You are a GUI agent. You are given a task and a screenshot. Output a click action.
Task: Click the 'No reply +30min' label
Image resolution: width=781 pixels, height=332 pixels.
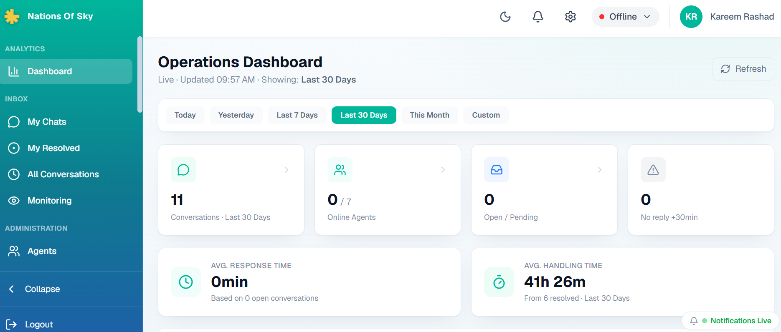[x=669, y=217]
